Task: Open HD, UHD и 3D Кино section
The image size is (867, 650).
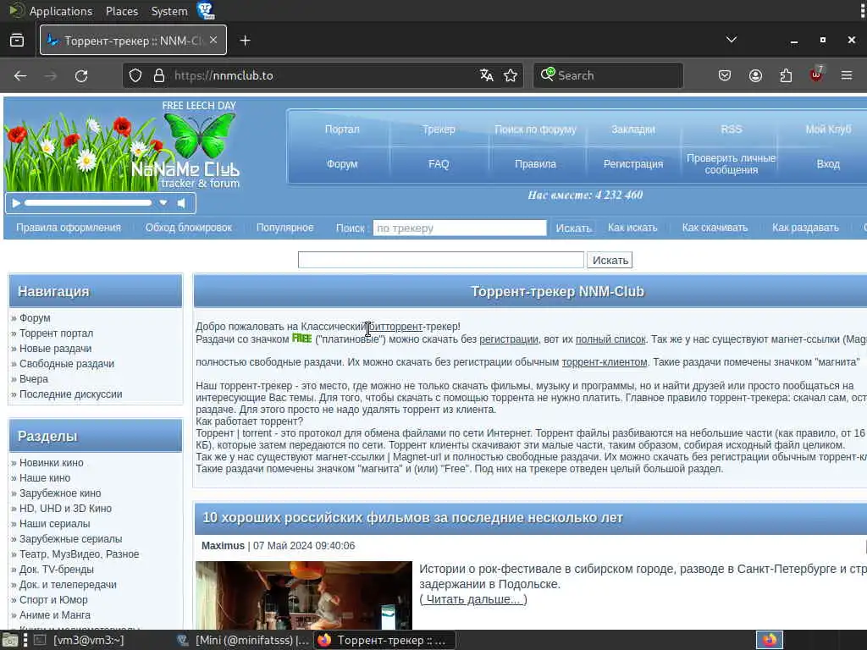Action: [x=65, y=509]
